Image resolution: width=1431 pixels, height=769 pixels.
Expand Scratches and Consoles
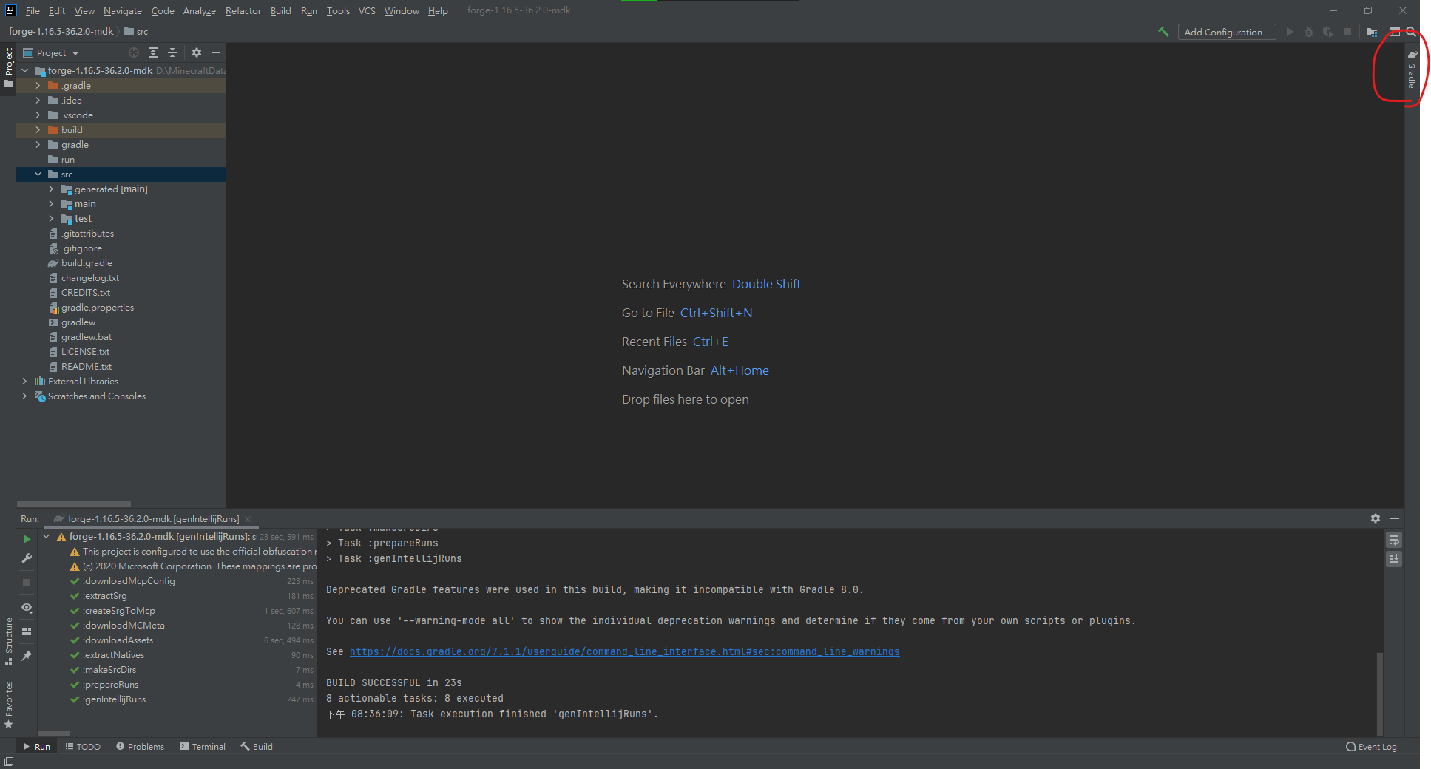point(24,396)
